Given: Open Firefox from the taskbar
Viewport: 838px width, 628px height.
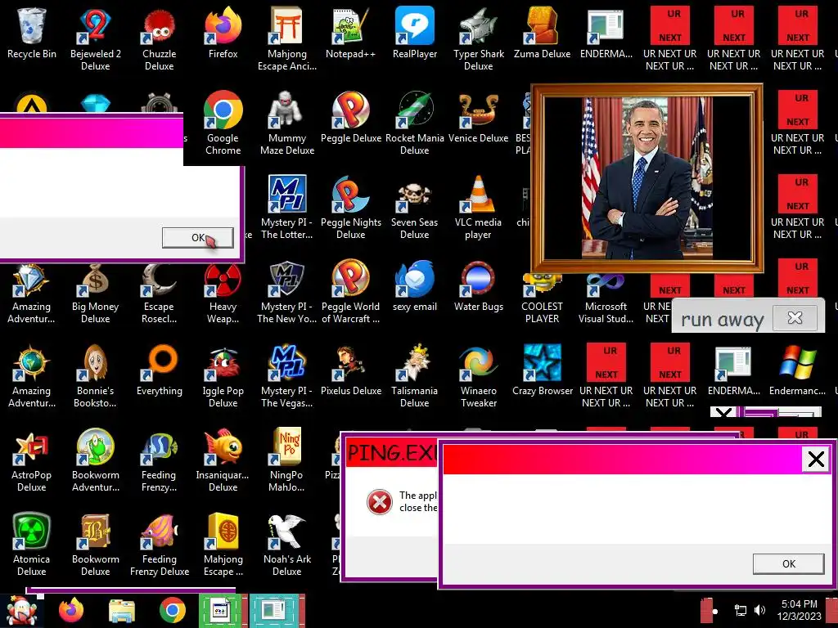Looking at the screenshot, I should pos(71,611).
